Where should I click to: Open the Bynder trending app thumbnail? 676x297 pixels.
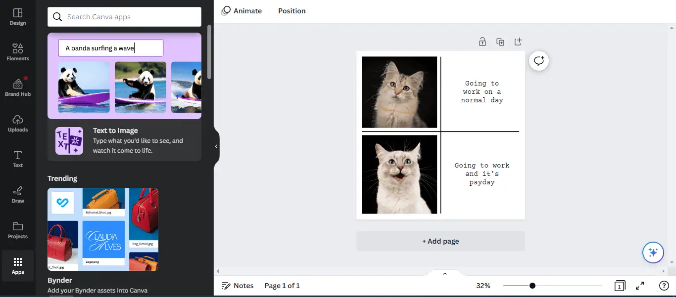click(x=102, y=229)
